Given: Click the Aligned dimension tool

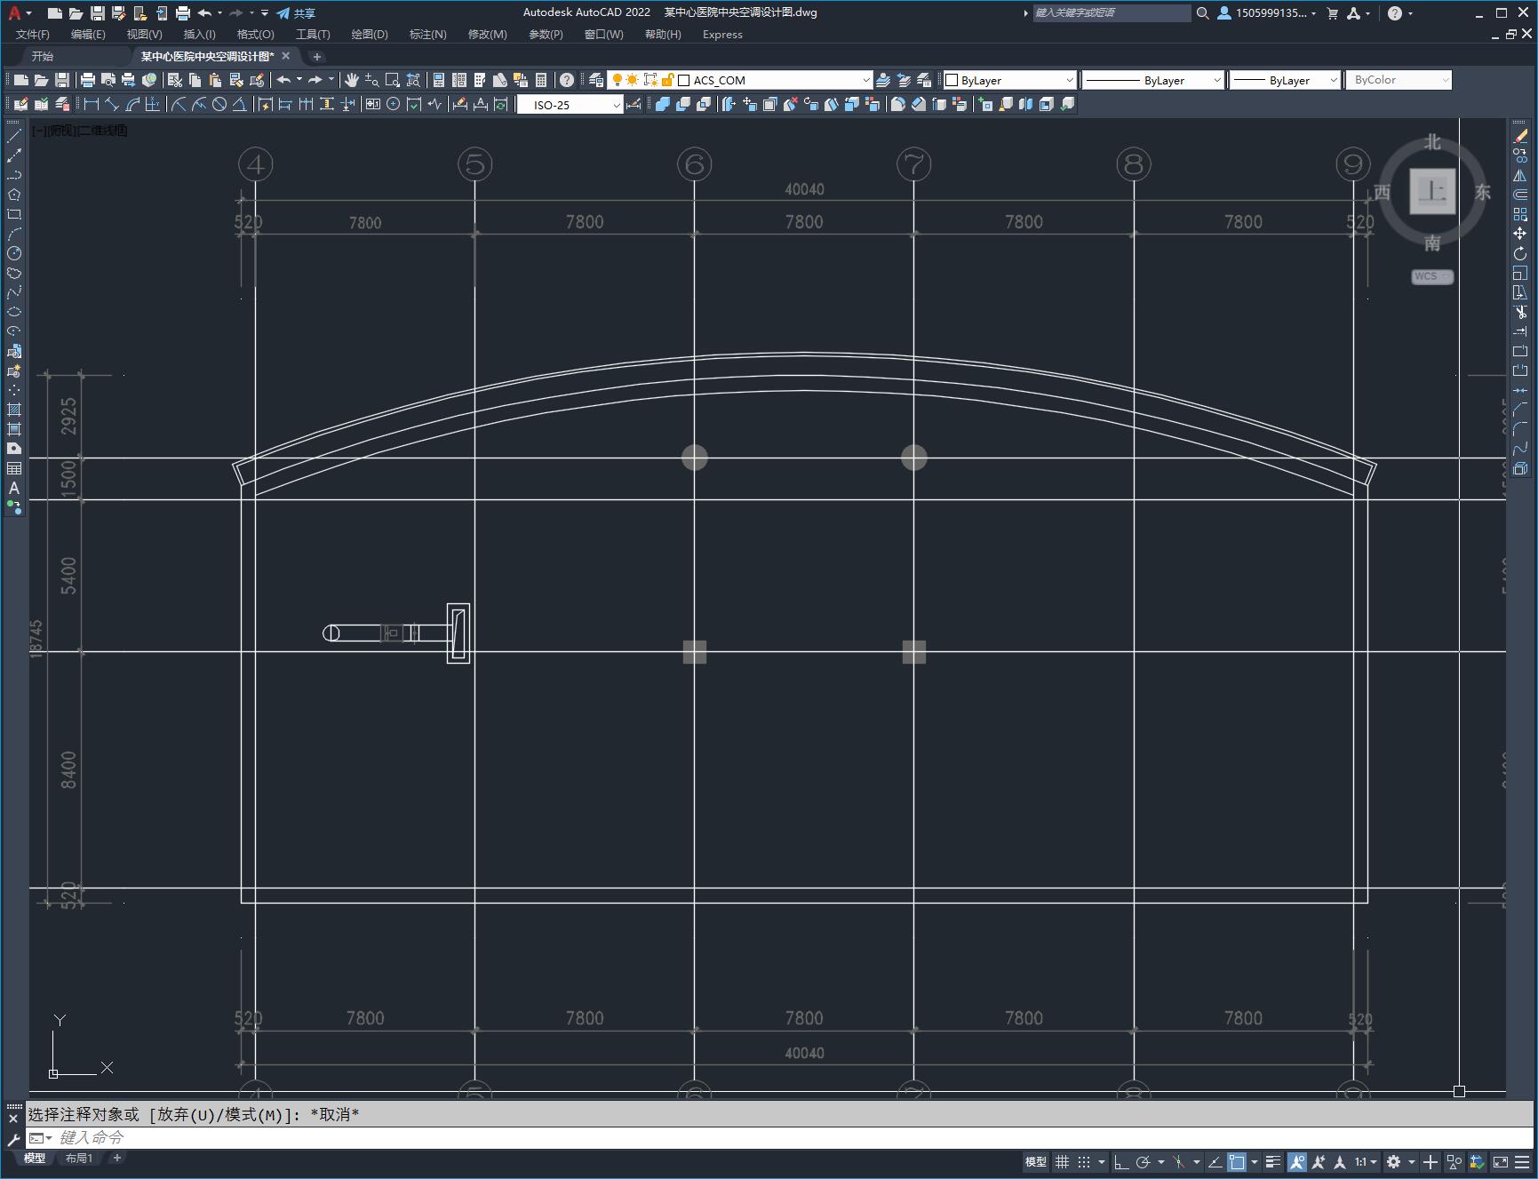Looking at the screenshot, I should [x=112, y=105].
